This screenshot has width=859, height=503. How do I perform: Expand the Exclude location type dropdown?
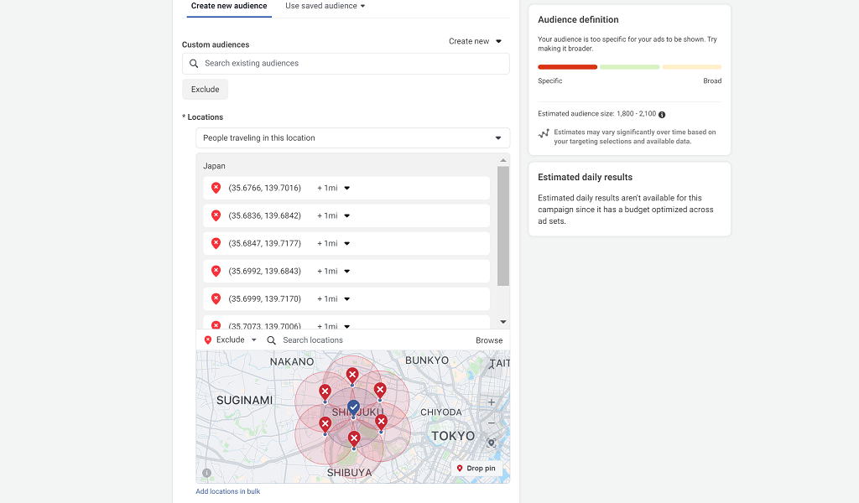pos(231,340)
